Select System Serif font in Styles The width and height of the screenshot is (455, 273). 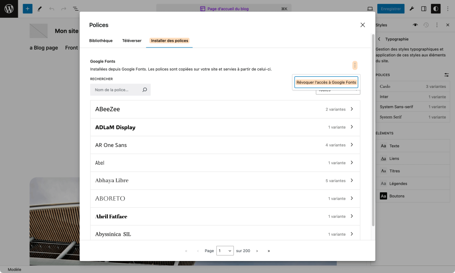coord(413,117)
